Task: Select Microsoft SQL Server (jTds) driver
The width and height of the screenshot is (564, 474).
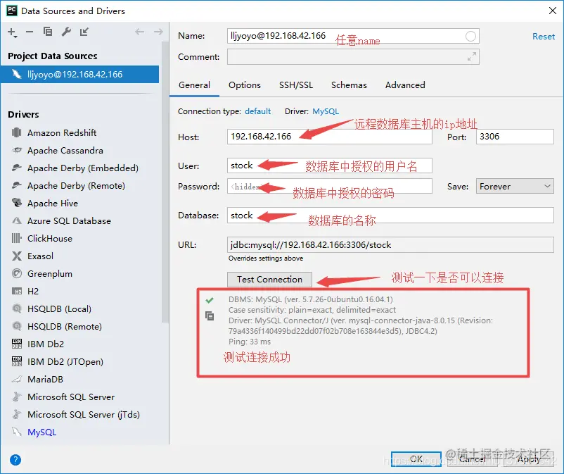Action: (x=84, y=415)
